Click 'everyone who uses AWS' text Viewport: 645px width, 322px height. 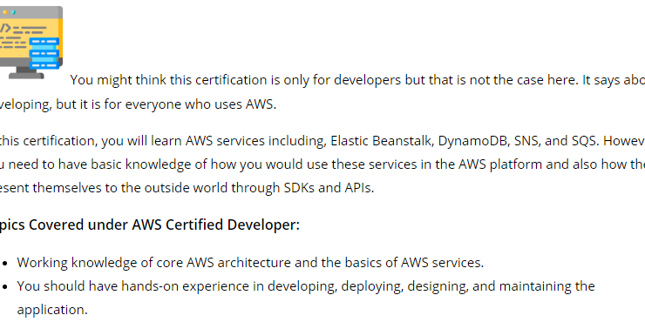pyautogui.click(x=200, y=104)
